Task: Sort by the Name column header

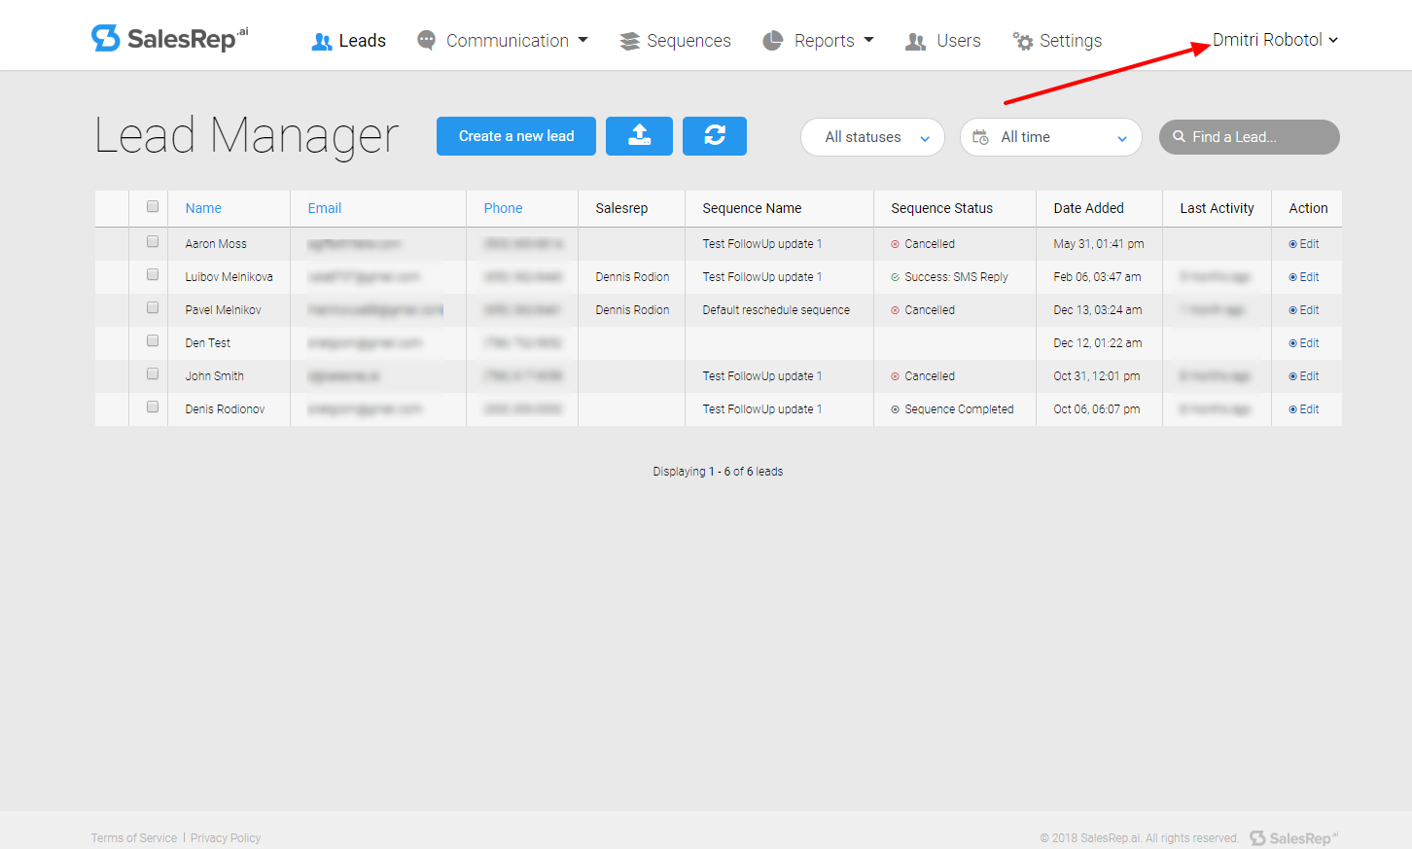Action: click(203, 208)
